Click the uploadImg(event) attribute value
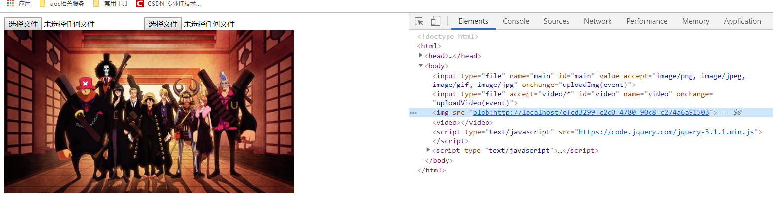Image resolution: width=773 pixels, height=212 pixels. [593, 85]
